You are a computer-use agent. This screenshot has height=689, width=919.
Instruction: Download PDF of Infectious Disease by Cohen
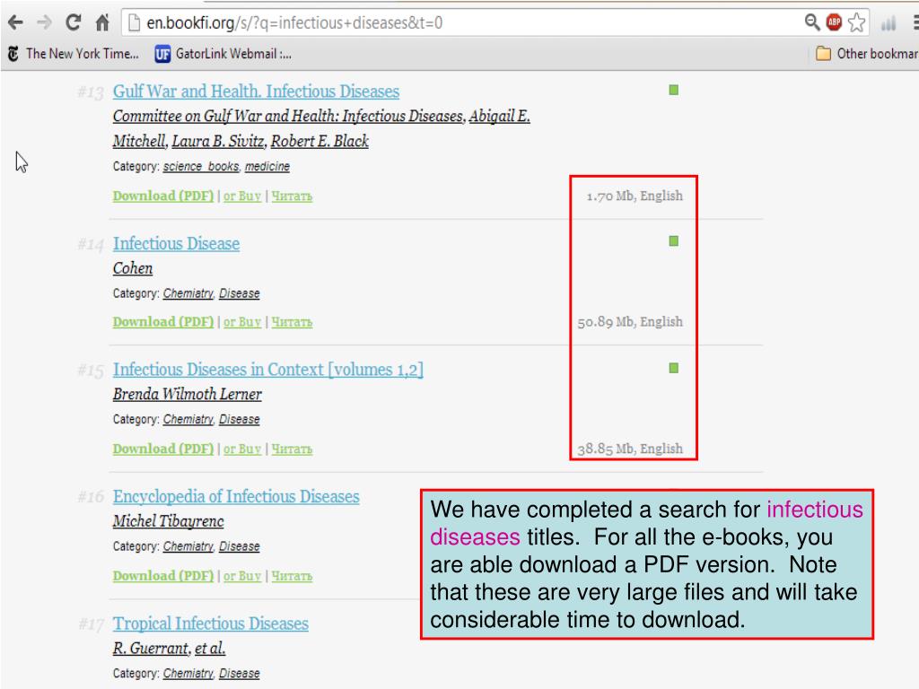[x=163, y=322]
